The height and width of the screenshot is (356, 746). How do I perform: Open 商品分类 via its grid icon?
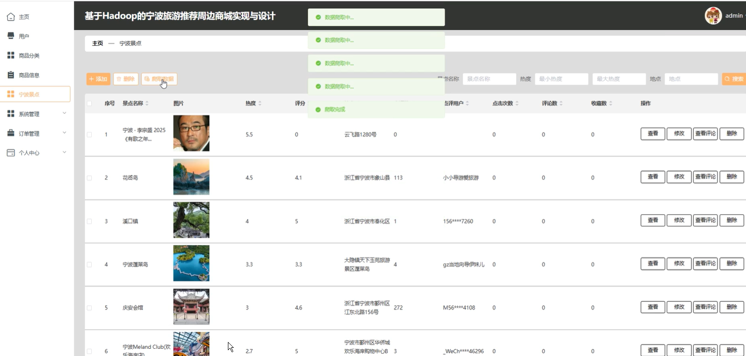11,55
